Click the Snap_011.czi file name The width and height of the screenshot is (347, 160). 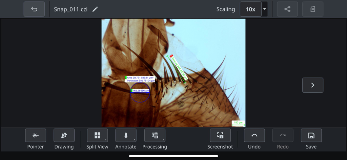70,9
